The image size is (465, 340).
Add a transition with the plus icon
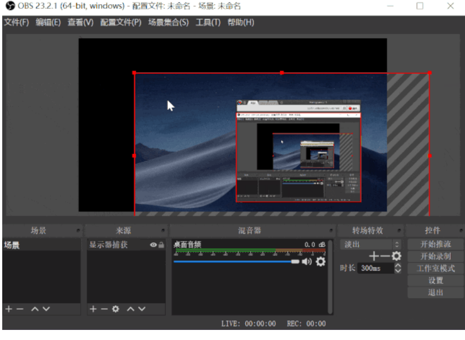pyautogui.click(x=374, y=256)
